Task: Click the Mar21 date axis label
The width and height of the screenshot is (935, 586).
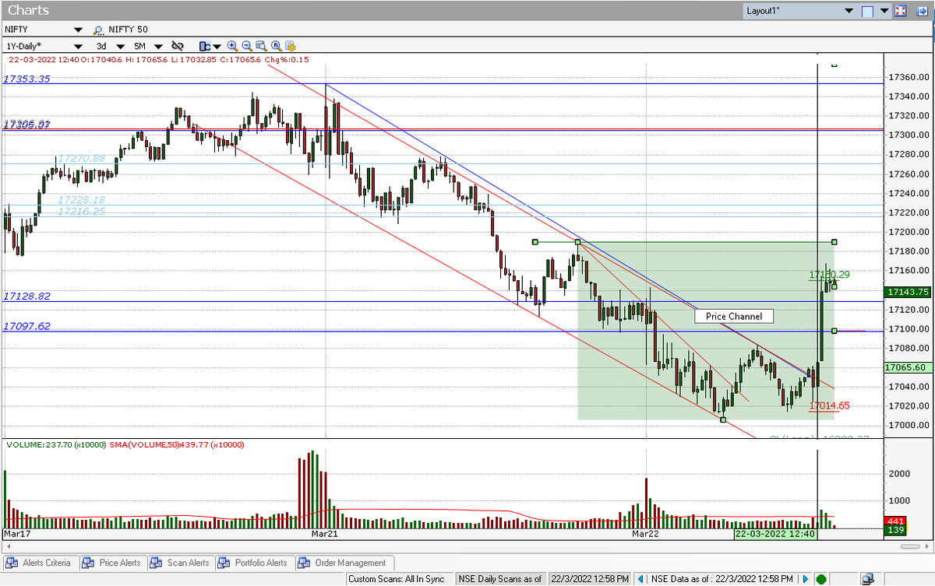Action: pos(324,534)
